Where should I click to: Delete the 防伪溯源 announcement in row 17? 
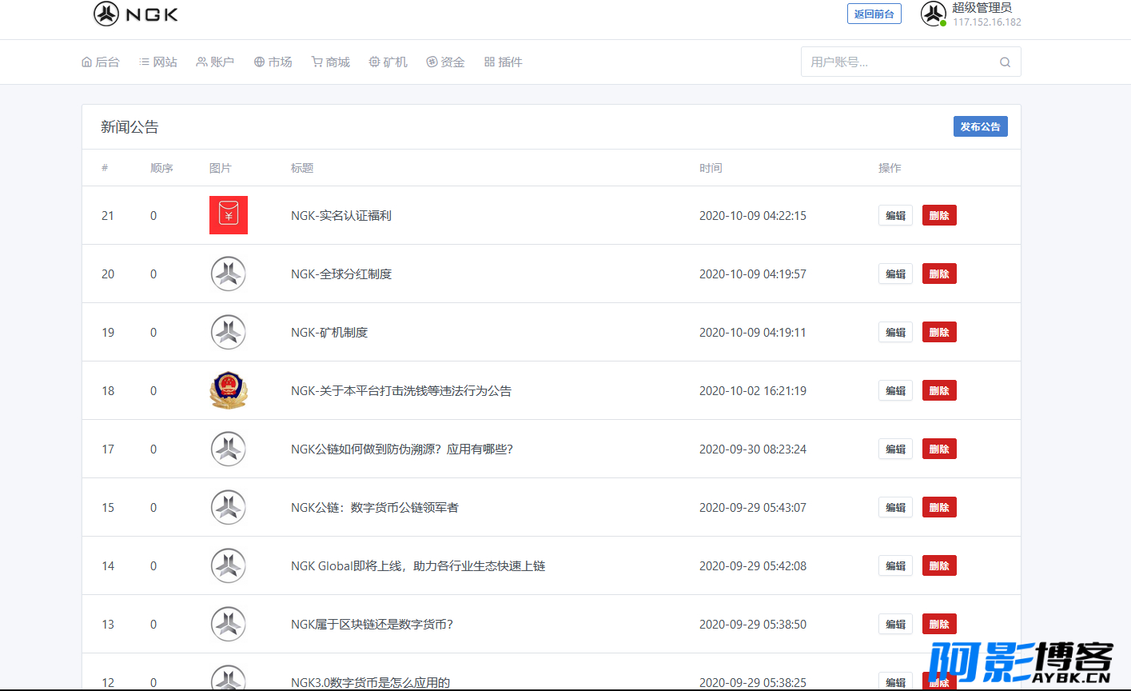939,449
